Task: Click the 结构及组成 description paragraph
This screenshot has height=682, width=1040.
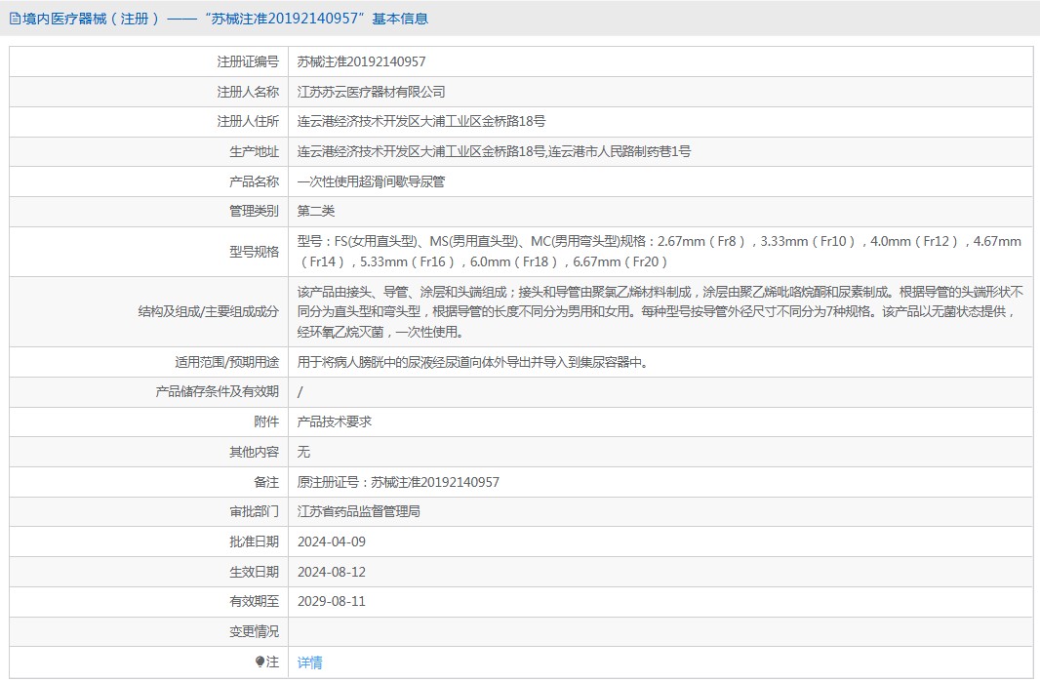Action: pyautogui.click(x=660, y=312)
